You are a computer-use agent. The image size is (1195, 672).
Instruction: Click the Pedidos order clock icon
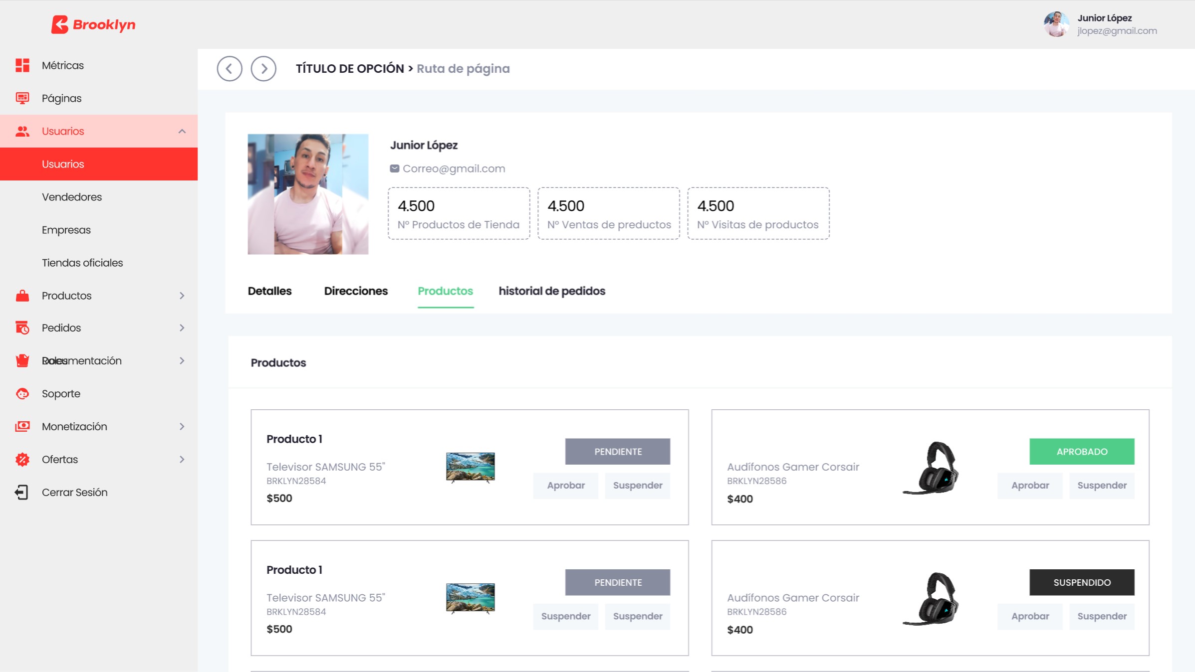pyautogui.click(x=22, y=328)
